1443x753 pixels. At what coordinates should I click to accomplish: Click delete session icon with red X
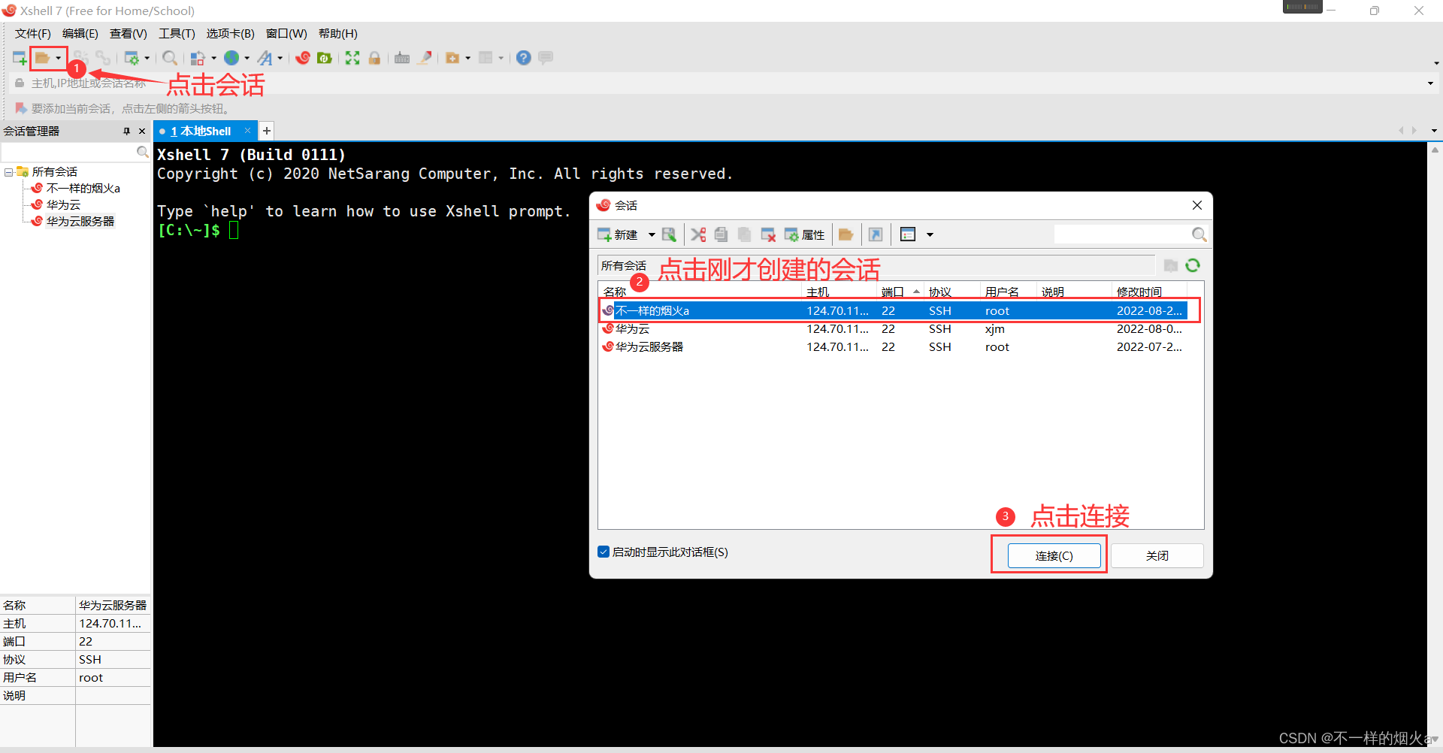768,235
